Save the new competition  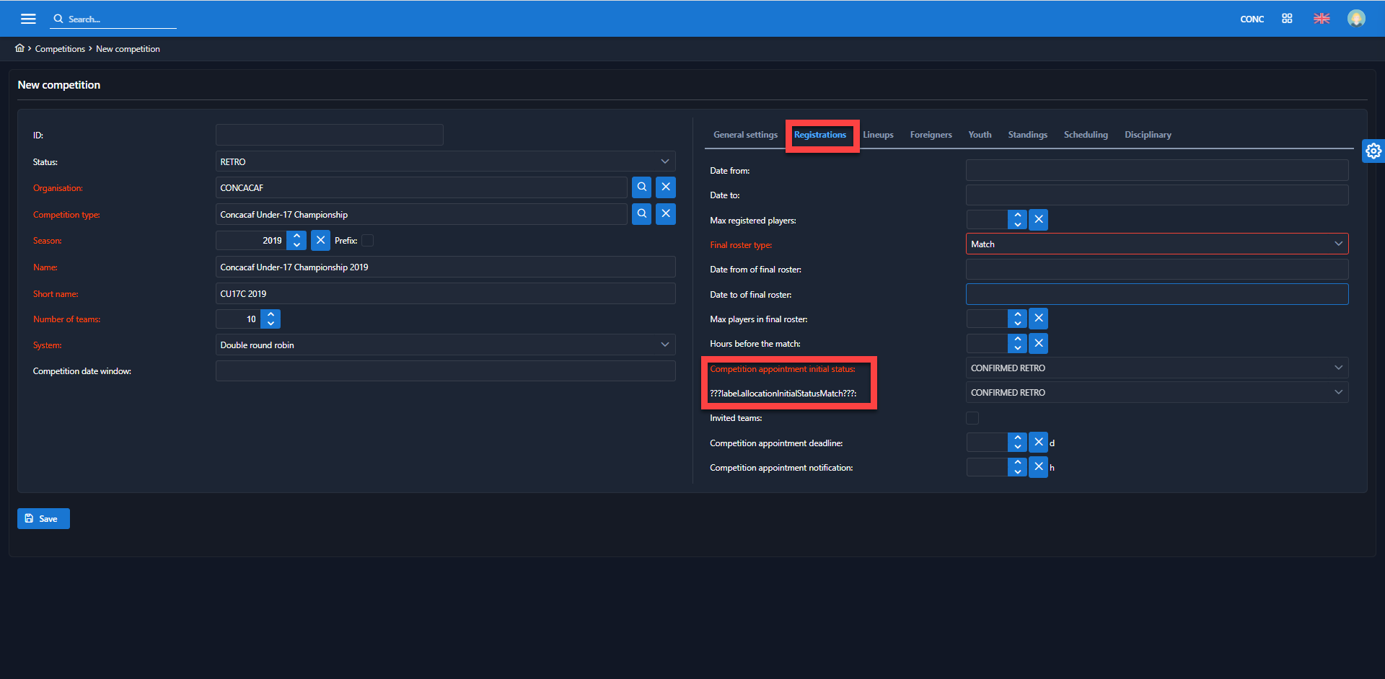pyautogui.click(x=43, y=518)
